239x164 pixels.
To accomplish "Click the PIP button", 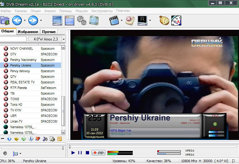I will [98, 153].
